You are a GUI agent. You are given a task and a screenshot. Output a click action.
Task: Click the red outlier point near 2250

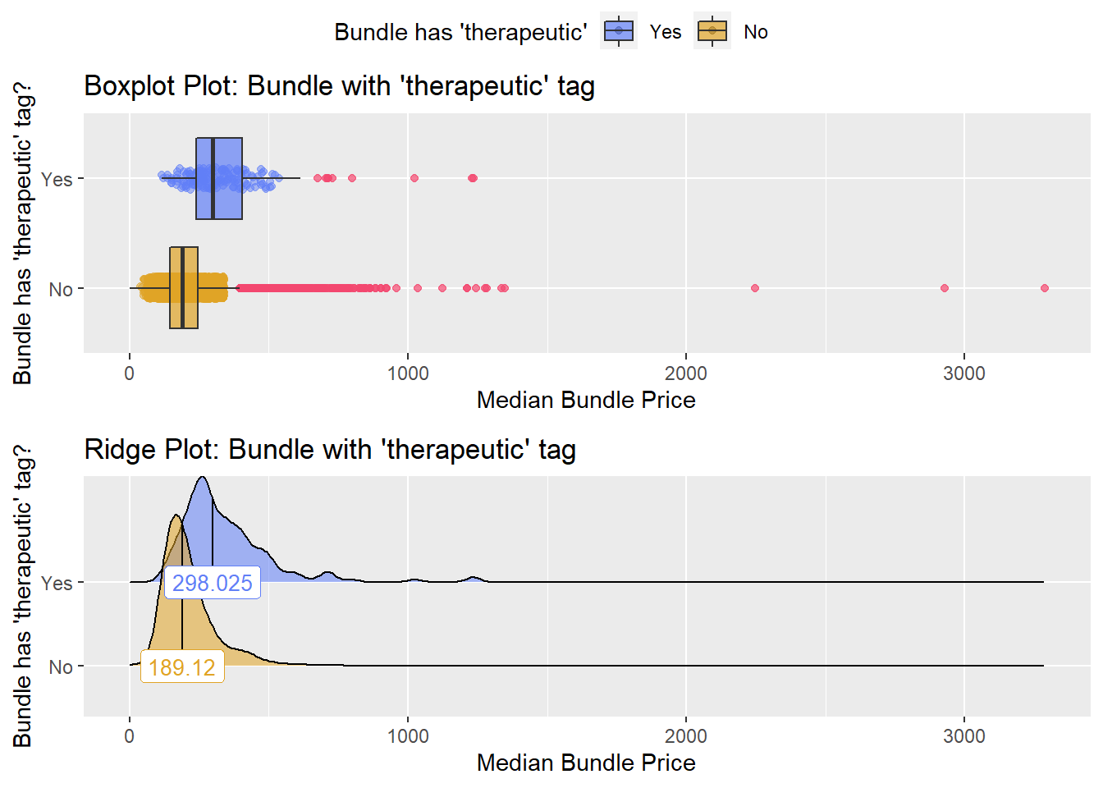tap(755, 288)
